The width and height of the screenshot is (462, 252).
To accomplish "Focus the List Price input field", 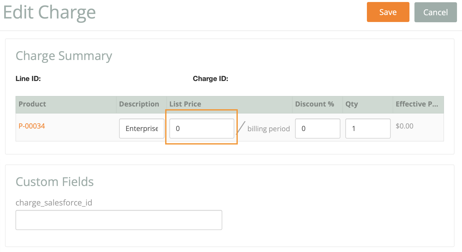I will coord(202,128).
